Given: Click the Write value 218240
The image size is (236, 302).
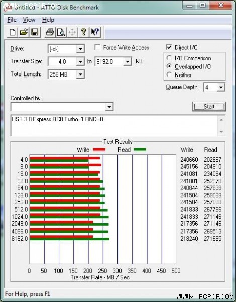Looking at the screenshot, I should 189,239.
